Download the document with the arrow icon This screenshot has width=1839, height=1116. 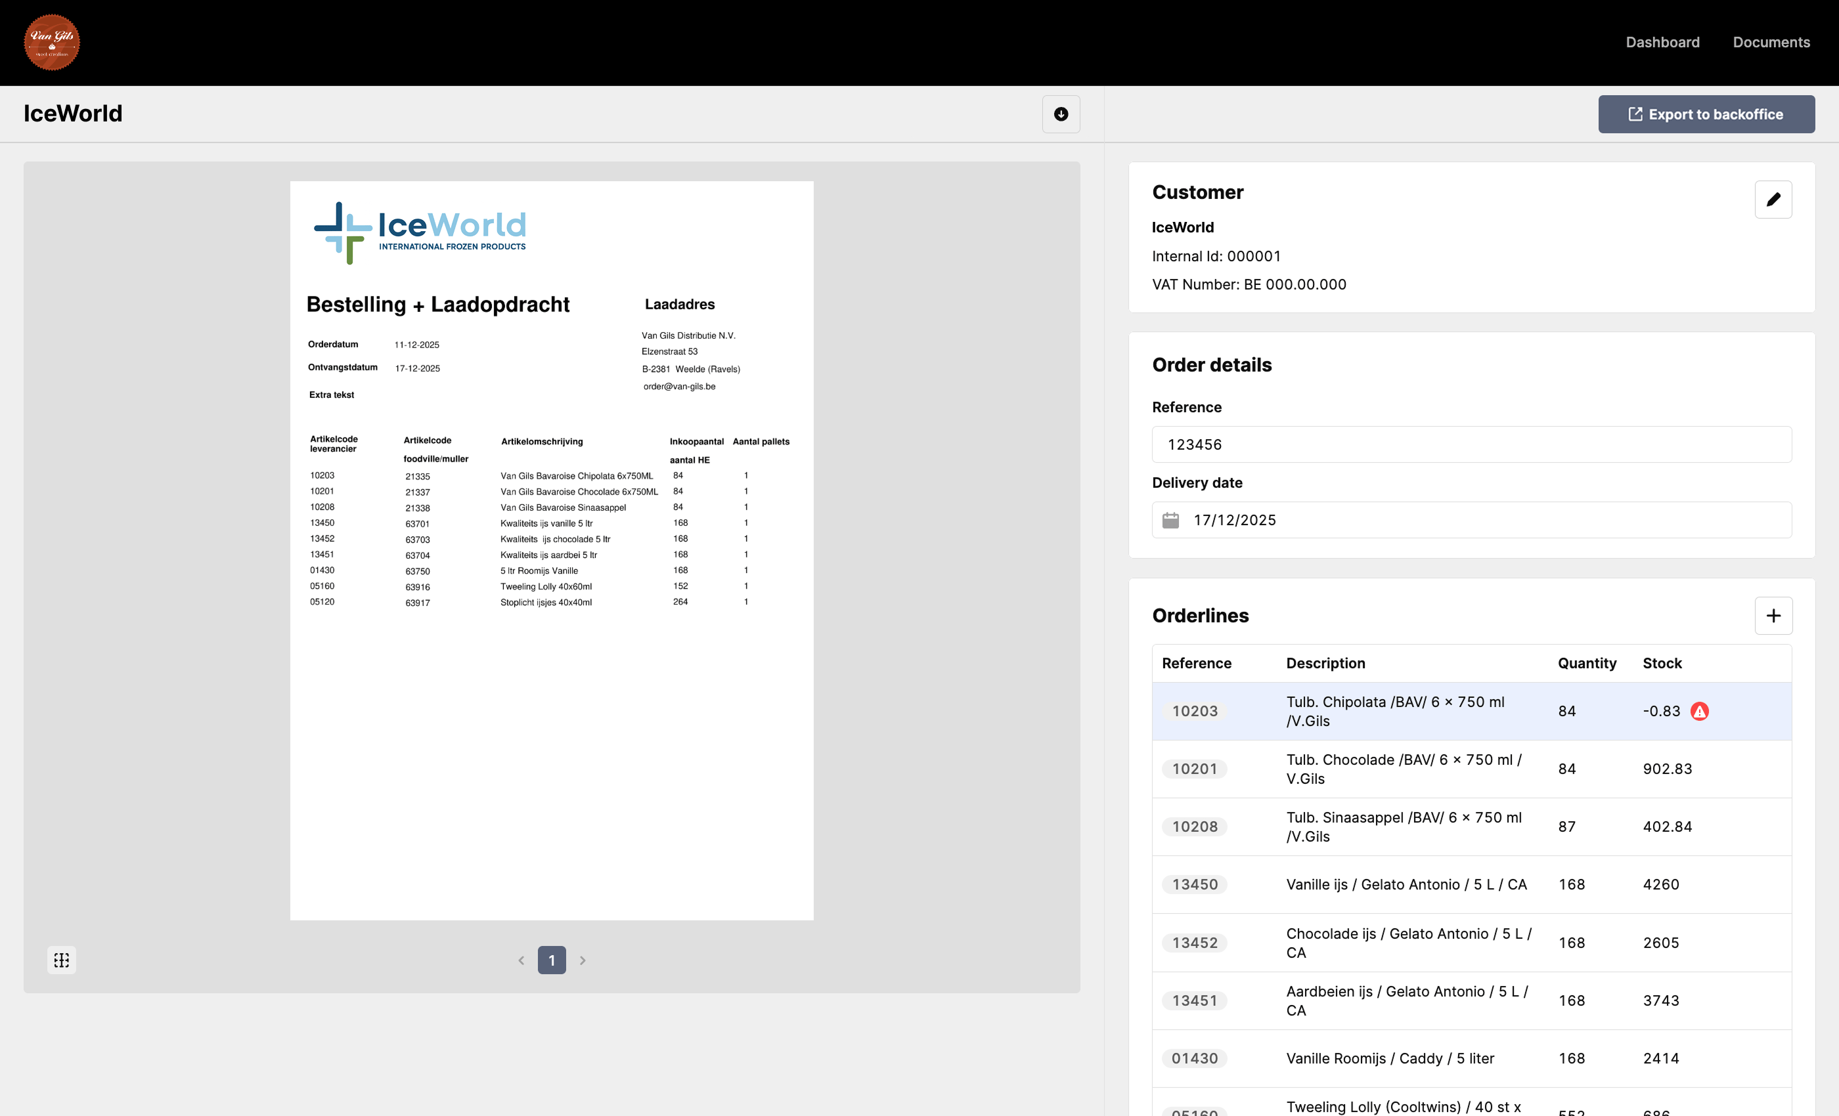[1061, 114]
